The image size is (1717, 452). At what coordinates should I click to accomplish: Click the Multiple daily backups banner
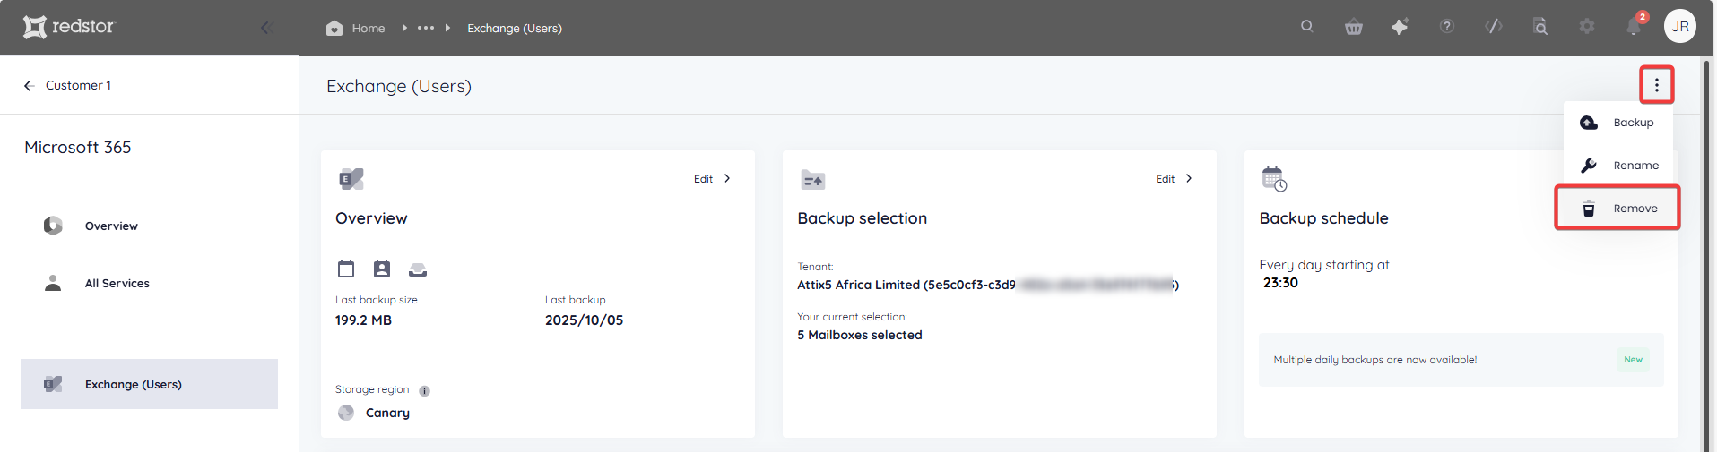[1461, 360]
